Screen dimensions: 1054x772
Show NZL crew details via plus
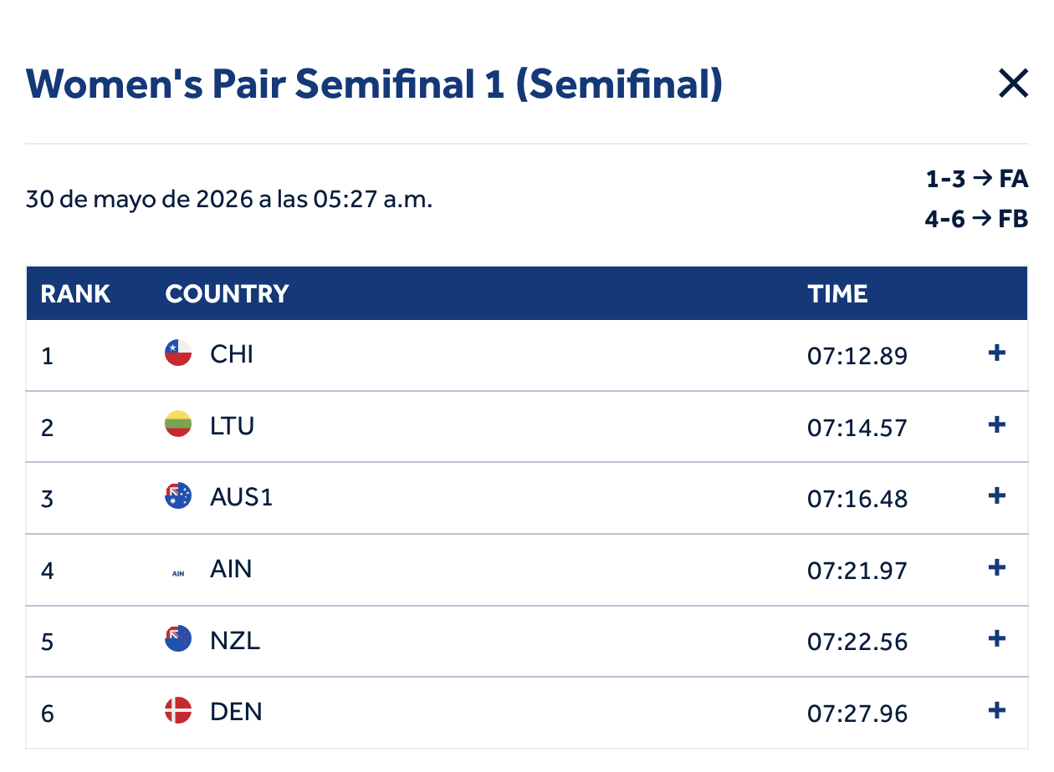point(996,639)
